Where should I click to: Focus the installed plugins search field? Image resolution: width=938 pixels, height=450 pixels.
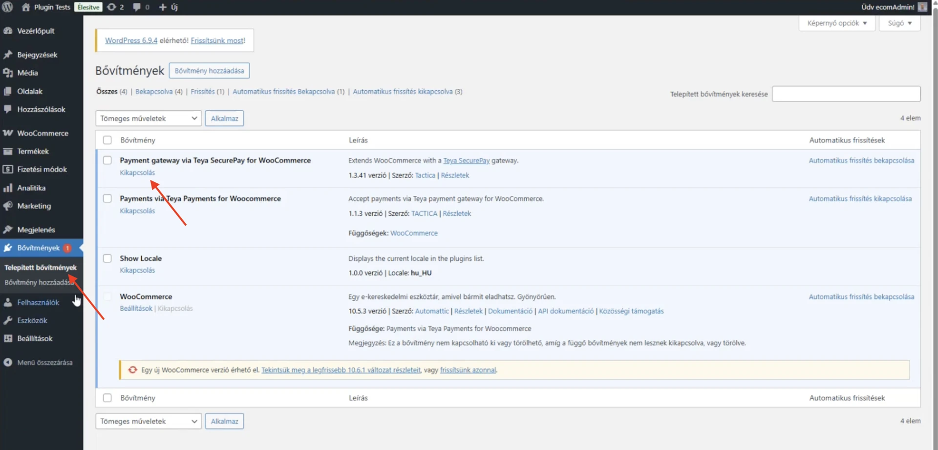[846, 94]
